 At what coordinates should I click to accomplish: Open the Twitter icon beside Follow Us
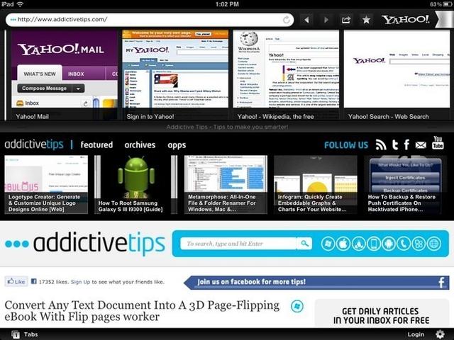(395, 144)
